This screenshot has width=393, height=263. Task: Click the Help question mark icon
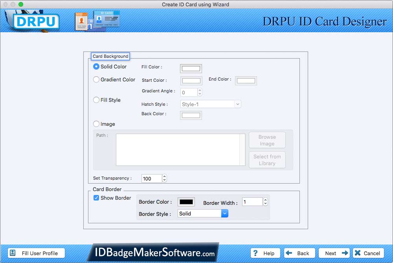(x=255, y=253)
